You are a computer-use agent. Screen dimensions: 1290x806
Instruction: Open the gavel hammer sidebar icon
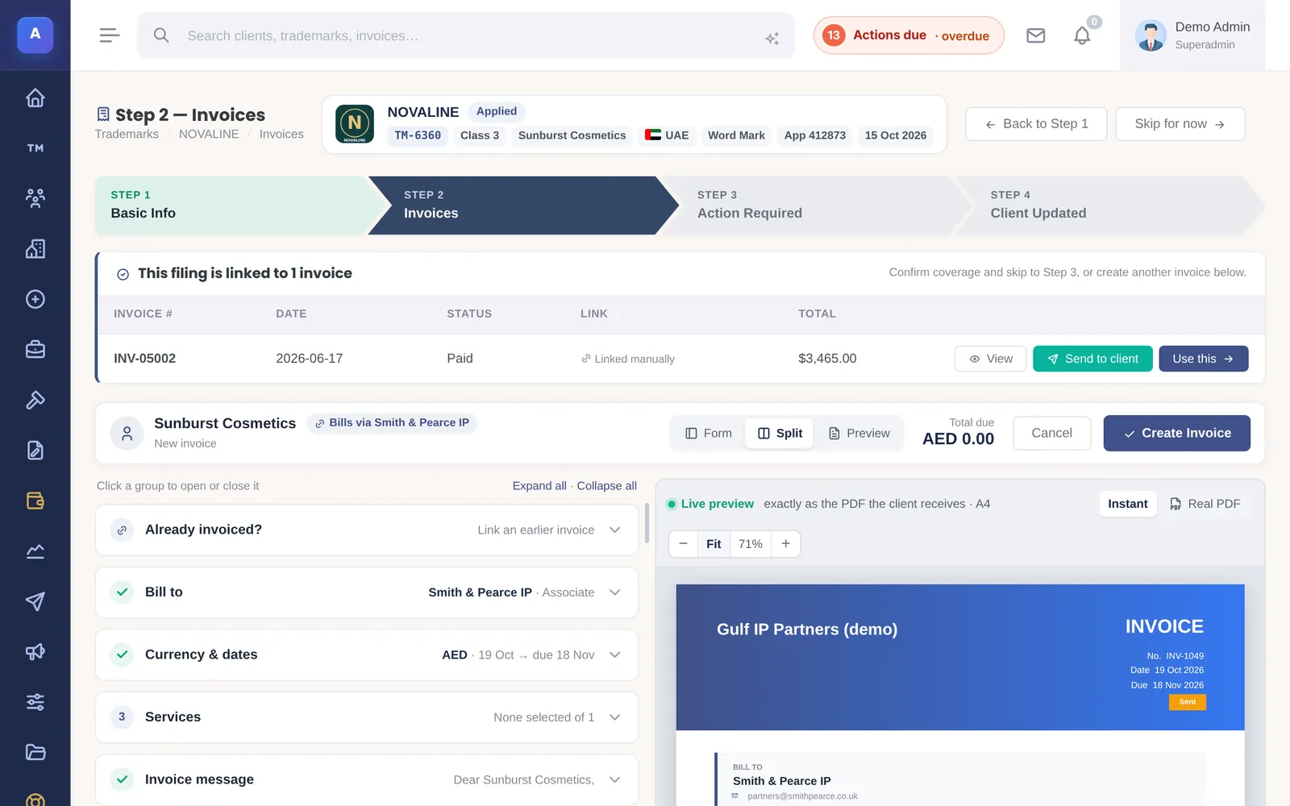pyautogui.click(x=35, y=400)
